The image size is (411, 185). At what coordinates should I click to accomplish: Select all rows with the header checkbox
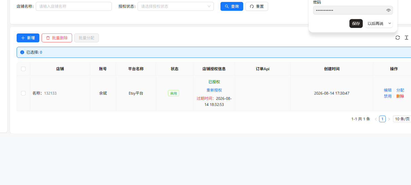pos(23,69)
